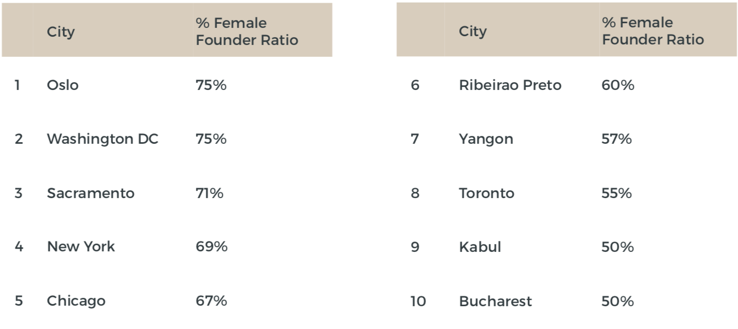Click on Yangon in the table
Screen dimensions: 738x329
(x=486, y=139)
